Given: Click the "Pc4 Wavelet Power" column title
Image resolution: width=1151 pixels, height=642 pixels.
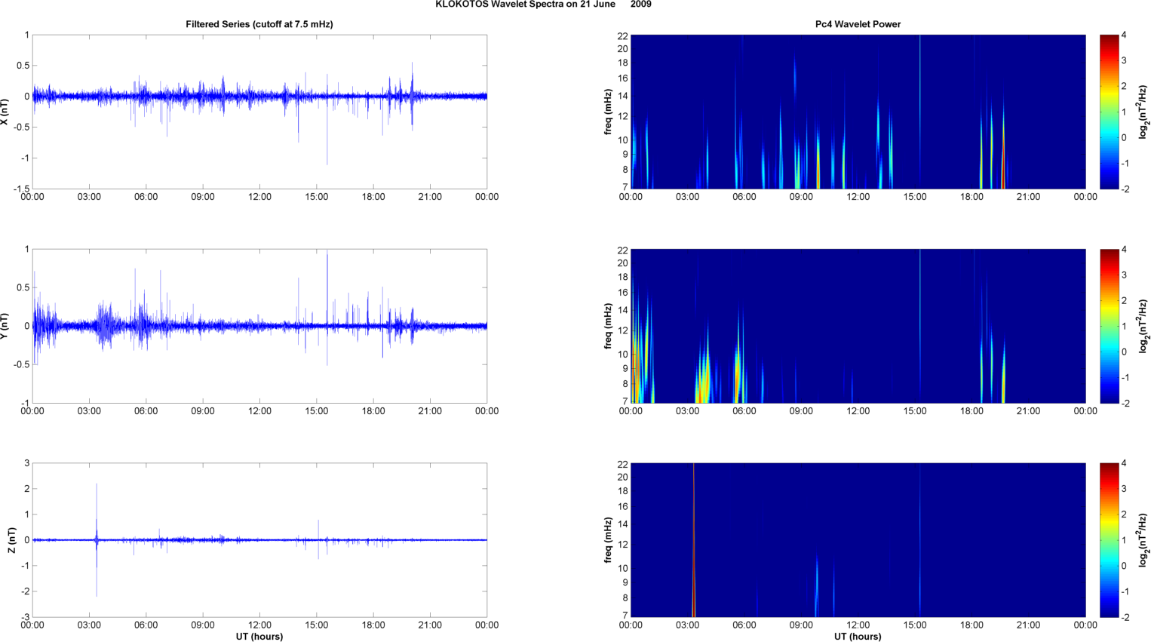Looking at the screenshot, I should click(858, 24).
